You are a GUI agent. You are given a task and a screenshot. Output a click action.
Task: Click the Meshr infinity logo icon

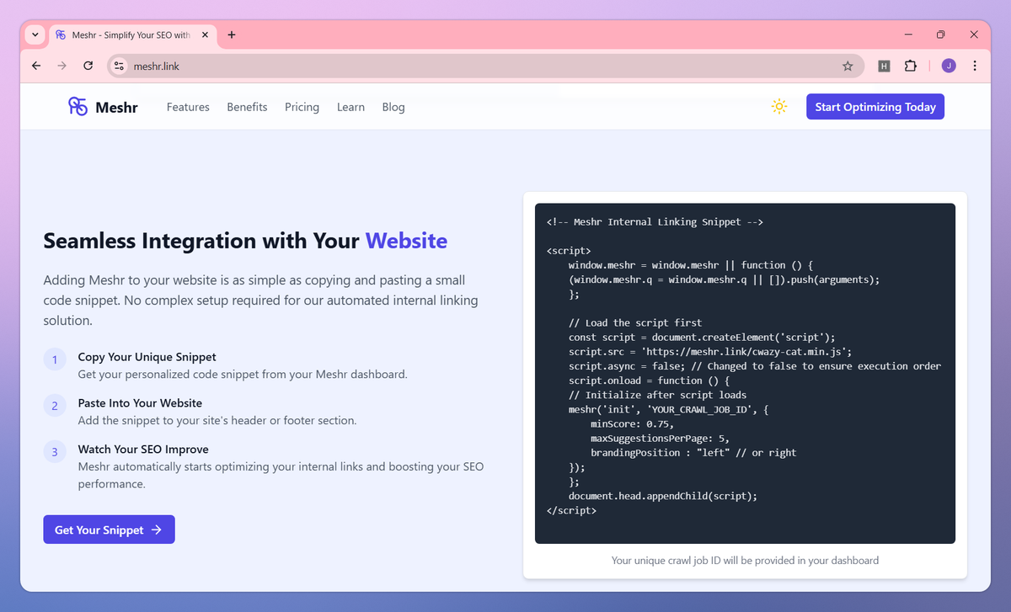tap(78, 106)
